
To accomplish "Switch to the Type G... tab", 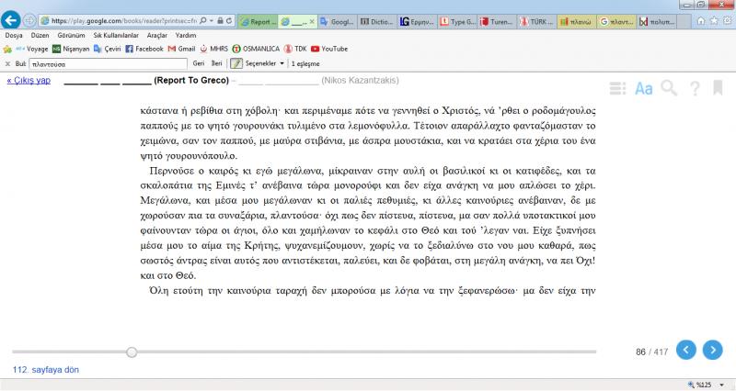I will (x=457, y=21).
